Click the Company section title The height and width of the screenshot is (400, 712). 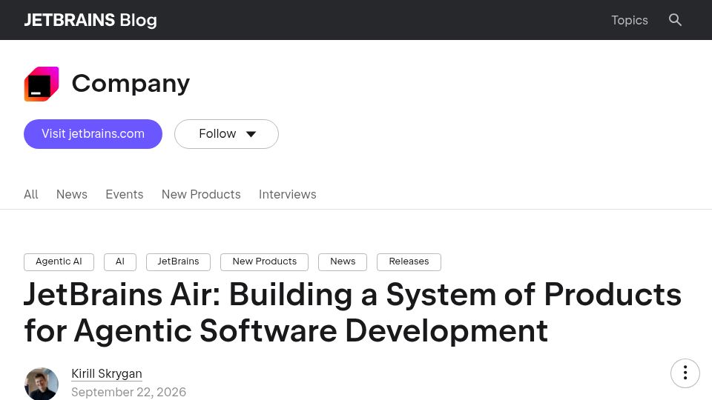point(131,84)
